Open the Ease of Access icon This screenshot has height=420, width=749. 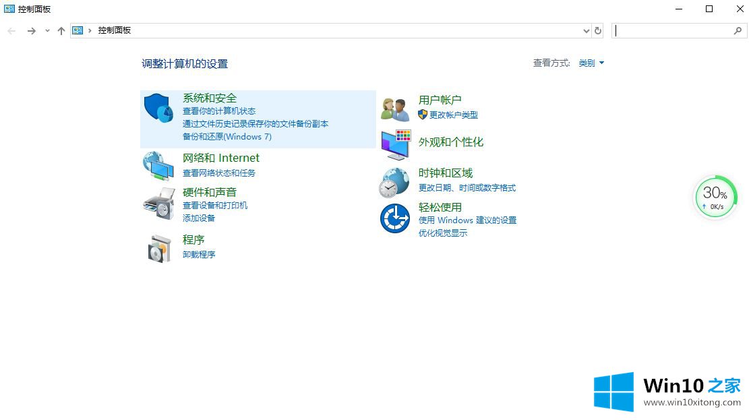[x=395, y=218]
